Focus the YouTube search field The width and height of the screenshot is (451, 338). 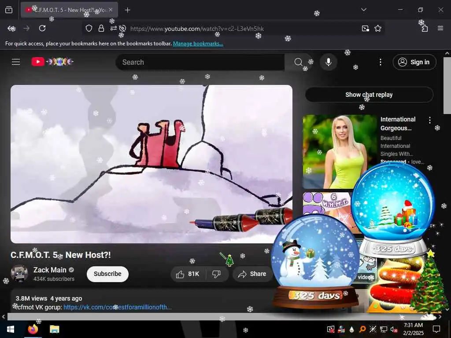[200, 62]
